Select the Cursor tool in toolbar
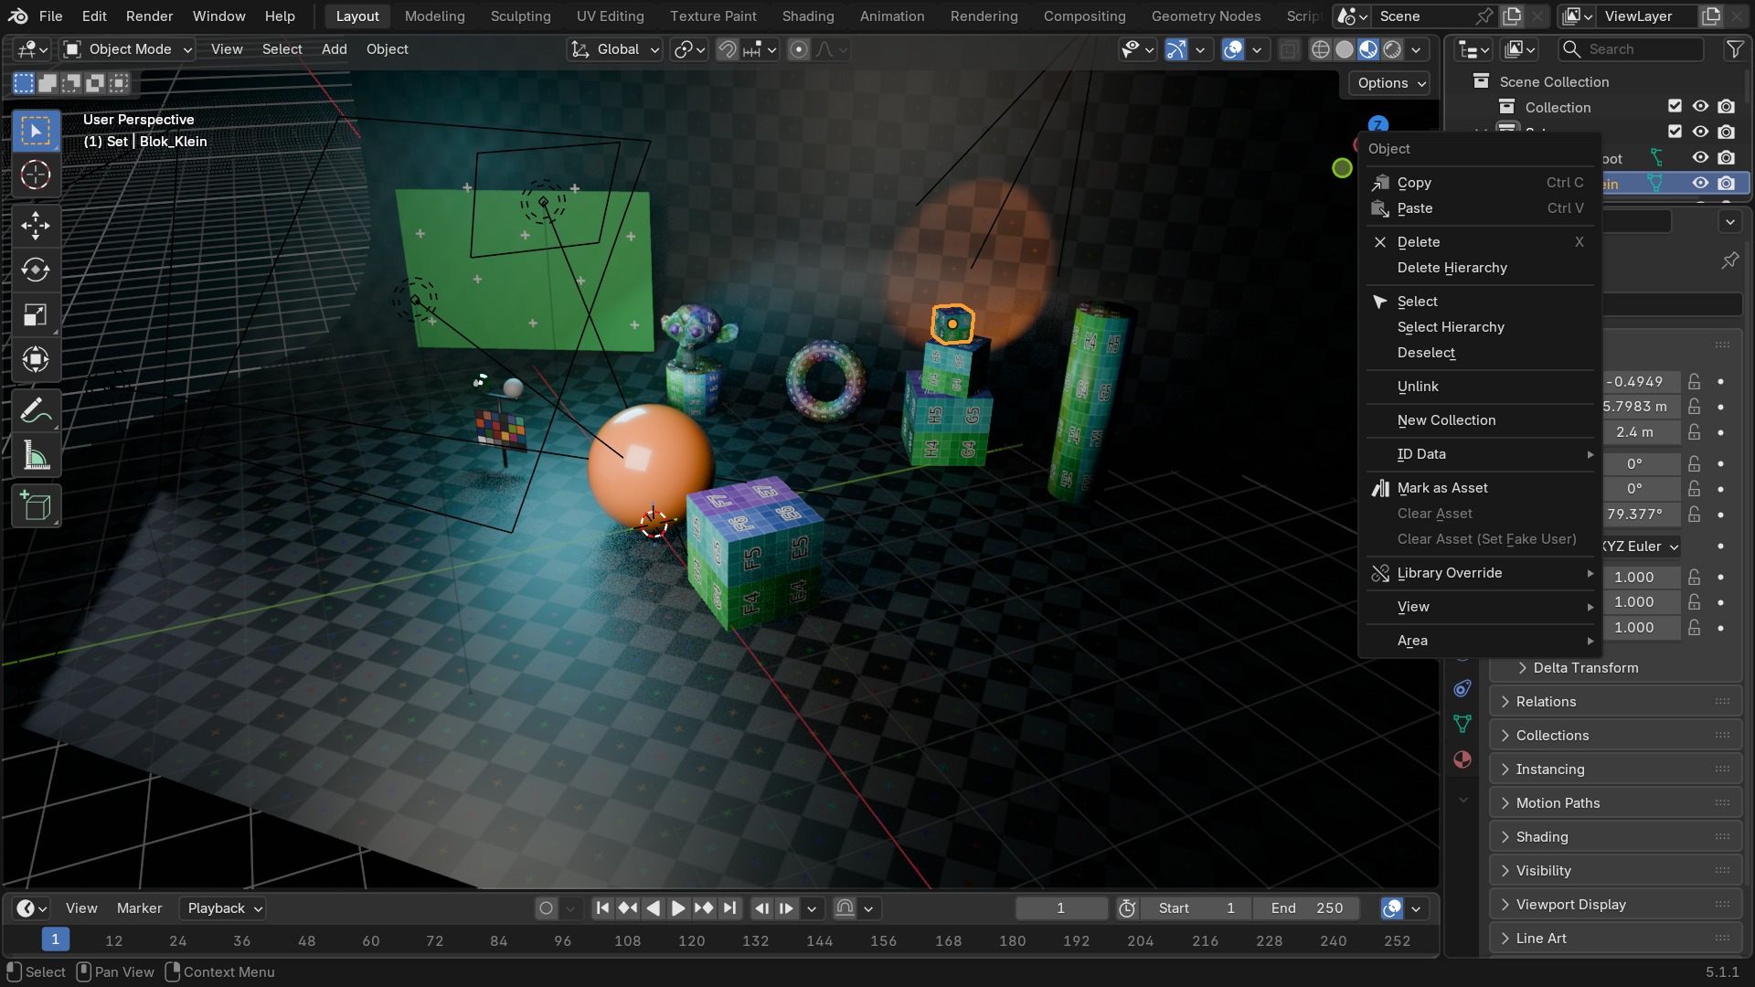Viewport: 1755px width, 987px height. tap(36, 175)
